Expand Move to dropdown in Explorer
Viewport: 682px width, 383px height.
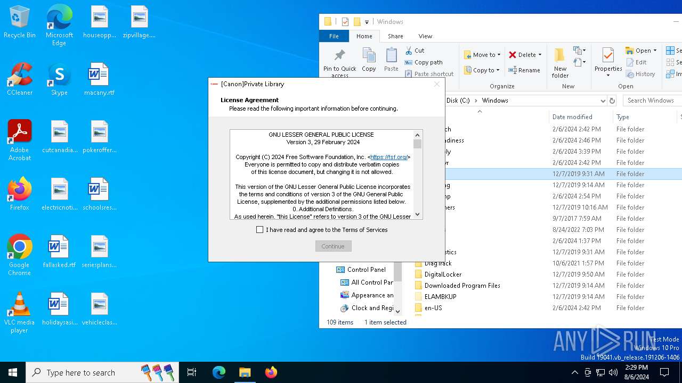tap(499, 55)
